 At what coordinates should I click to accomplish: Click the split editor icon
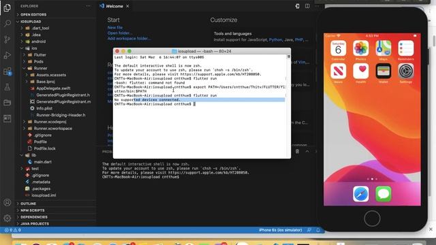click(307, 6)
